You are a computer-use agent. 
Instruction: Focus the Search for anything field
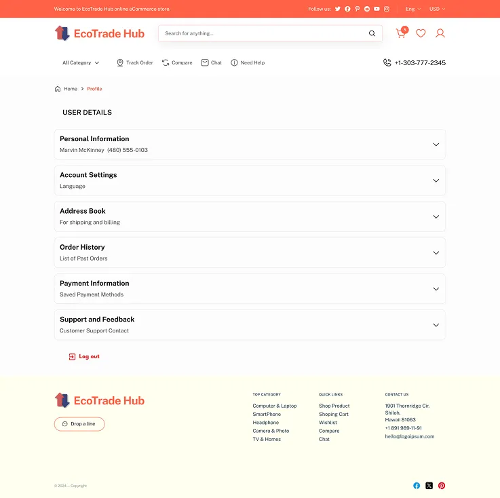[261, 33]
